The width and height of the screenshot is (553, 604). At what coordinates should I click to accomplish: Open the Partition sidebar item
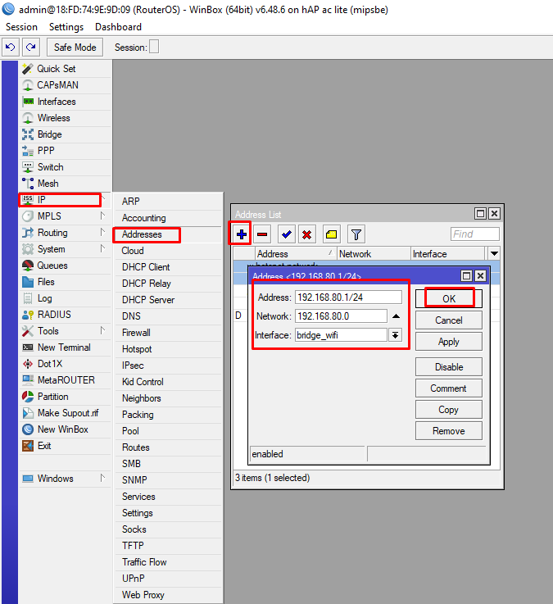65,397
